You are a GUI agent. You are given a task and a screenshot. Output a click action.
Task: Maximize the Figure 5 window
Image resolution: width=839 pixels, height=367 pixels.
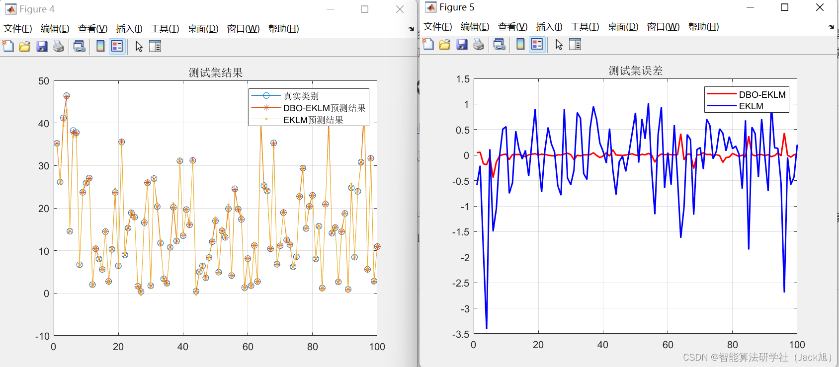click(x=784, y=7)
